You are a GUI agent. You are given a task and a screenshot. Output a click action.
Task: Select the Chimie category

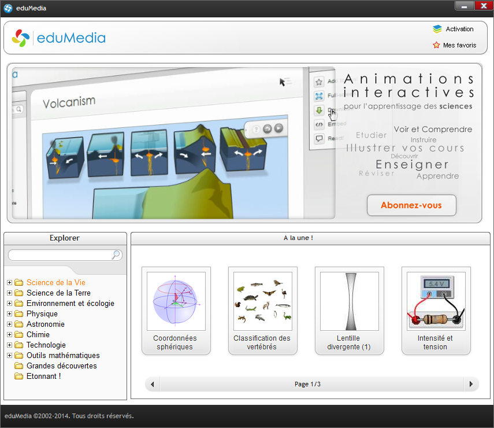coord(38,334)
